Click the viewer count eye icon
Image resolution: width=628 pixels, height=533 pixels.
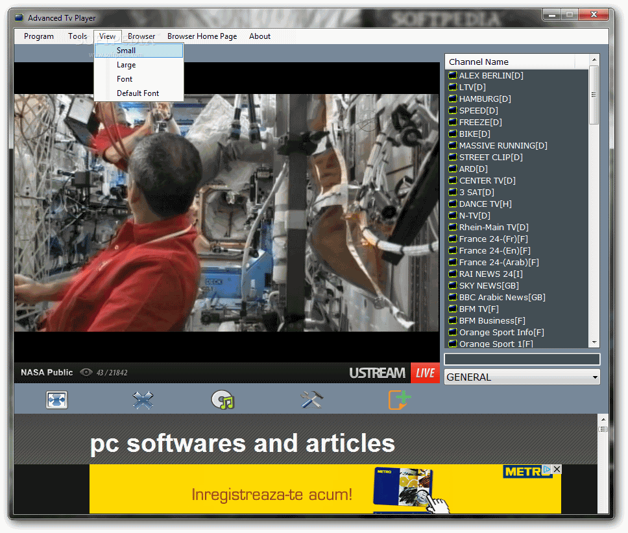86,373
